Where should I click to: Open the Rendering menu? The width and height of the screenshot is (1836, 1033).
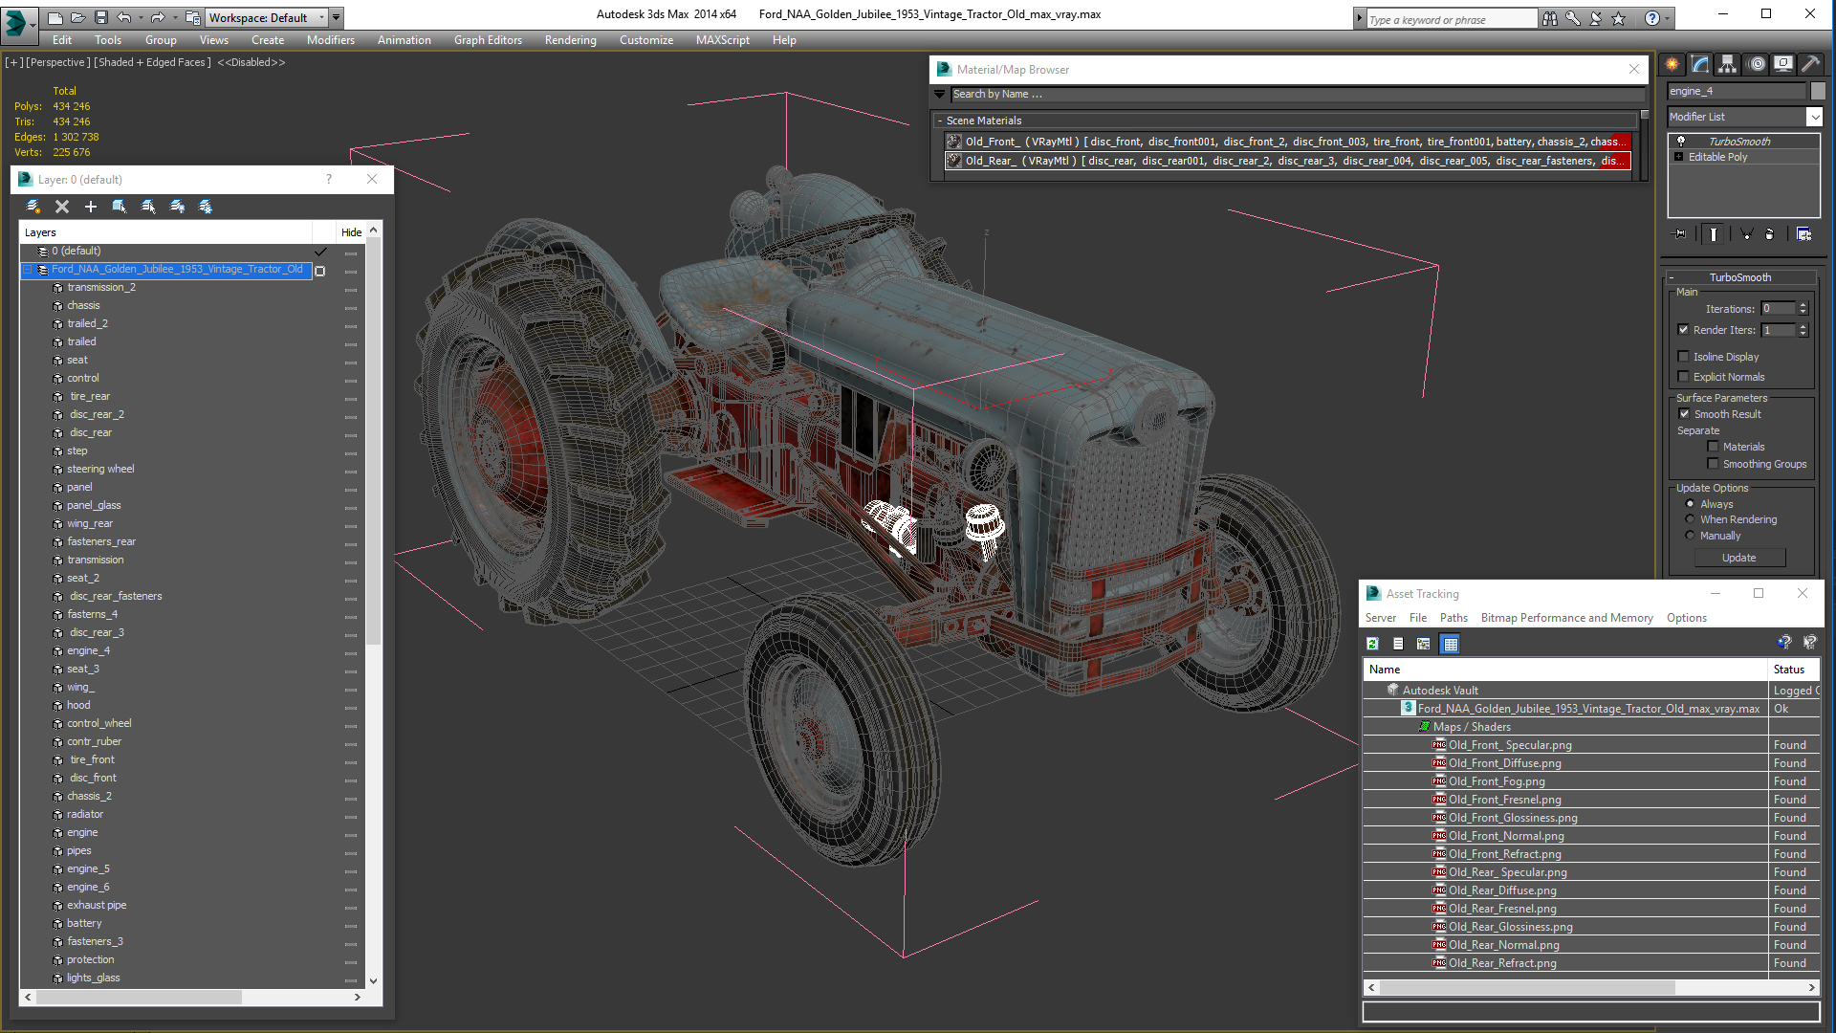coord(571,40)
